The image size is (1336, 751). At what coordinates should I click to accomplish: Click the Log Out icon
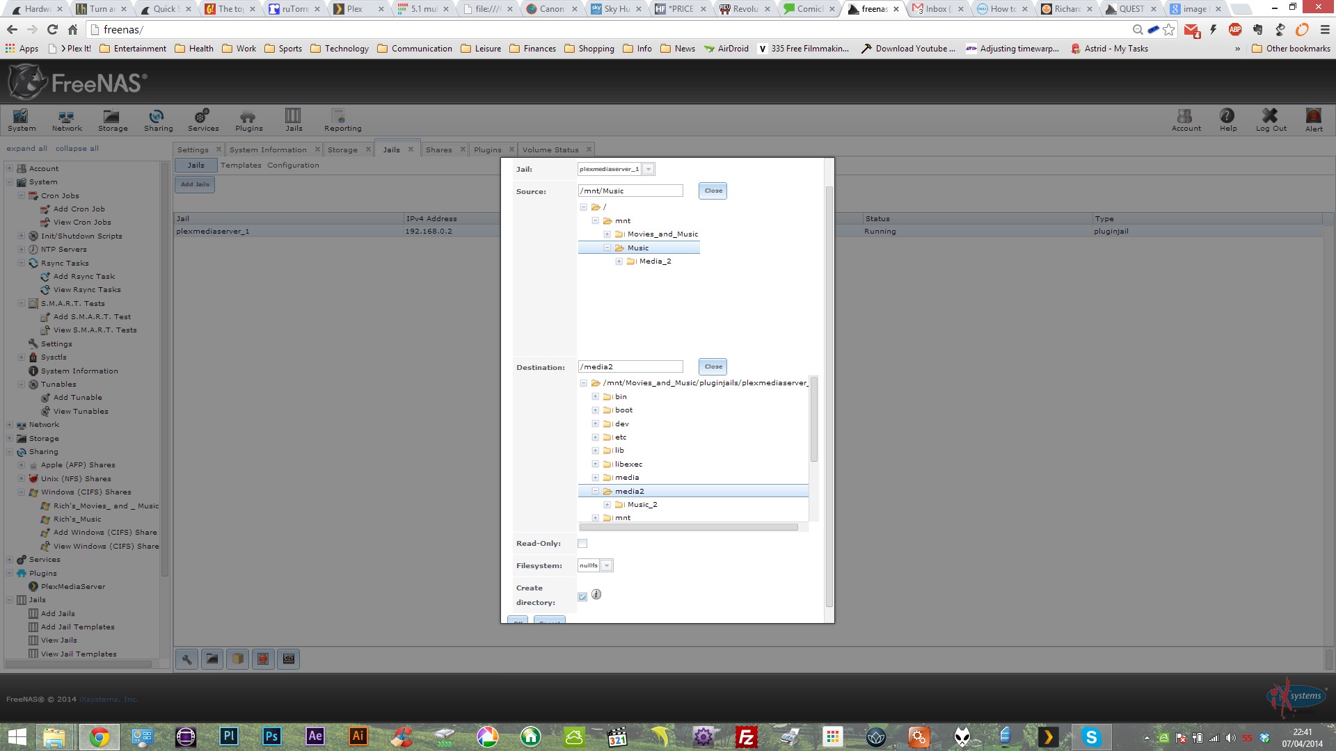[x=1271, y=120]
